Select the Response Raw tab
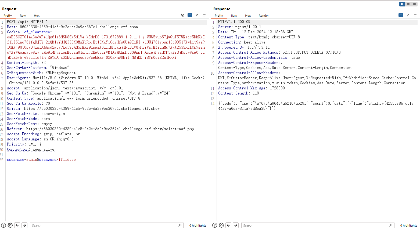This screenshot has height=229, width=420. pyautogui.click(x=234, y=16)
